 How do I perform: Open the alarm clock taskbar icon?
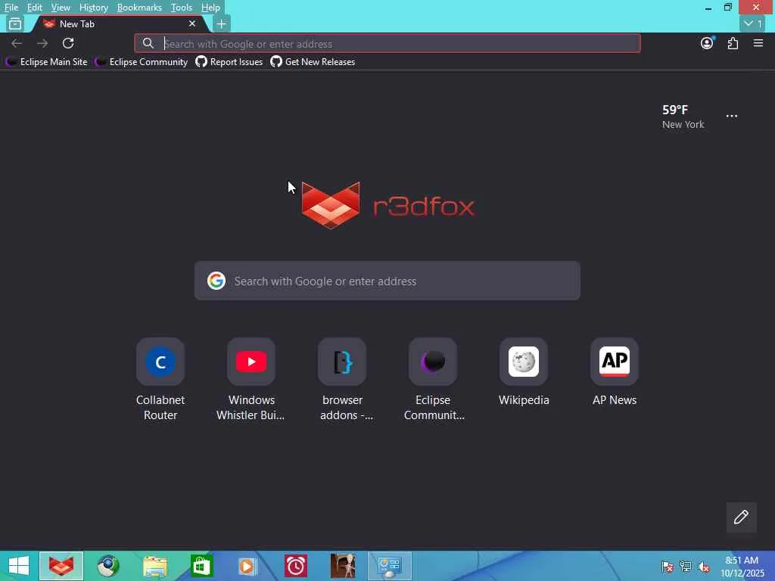[296, 566]
